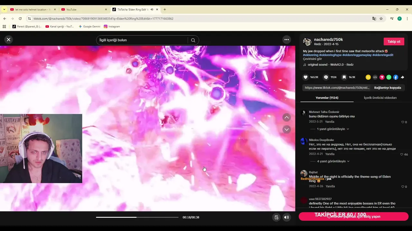
Task: Switch to let me solo helmet location tab
Action: pos(33,9)
